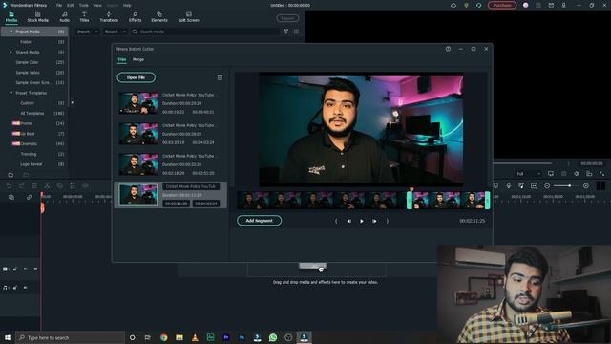Click the Export button
The image size is (611, 344).
287,18
